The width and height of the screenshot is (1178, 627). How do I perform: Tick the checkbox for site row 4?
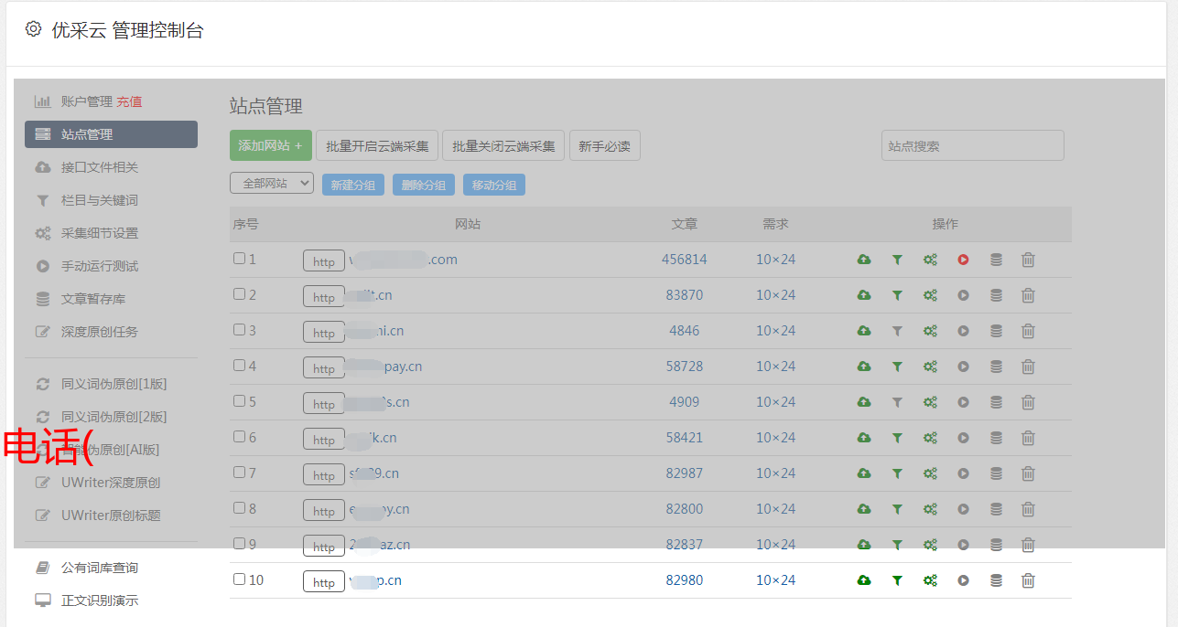pyautogui.click(x=239, y=366)
